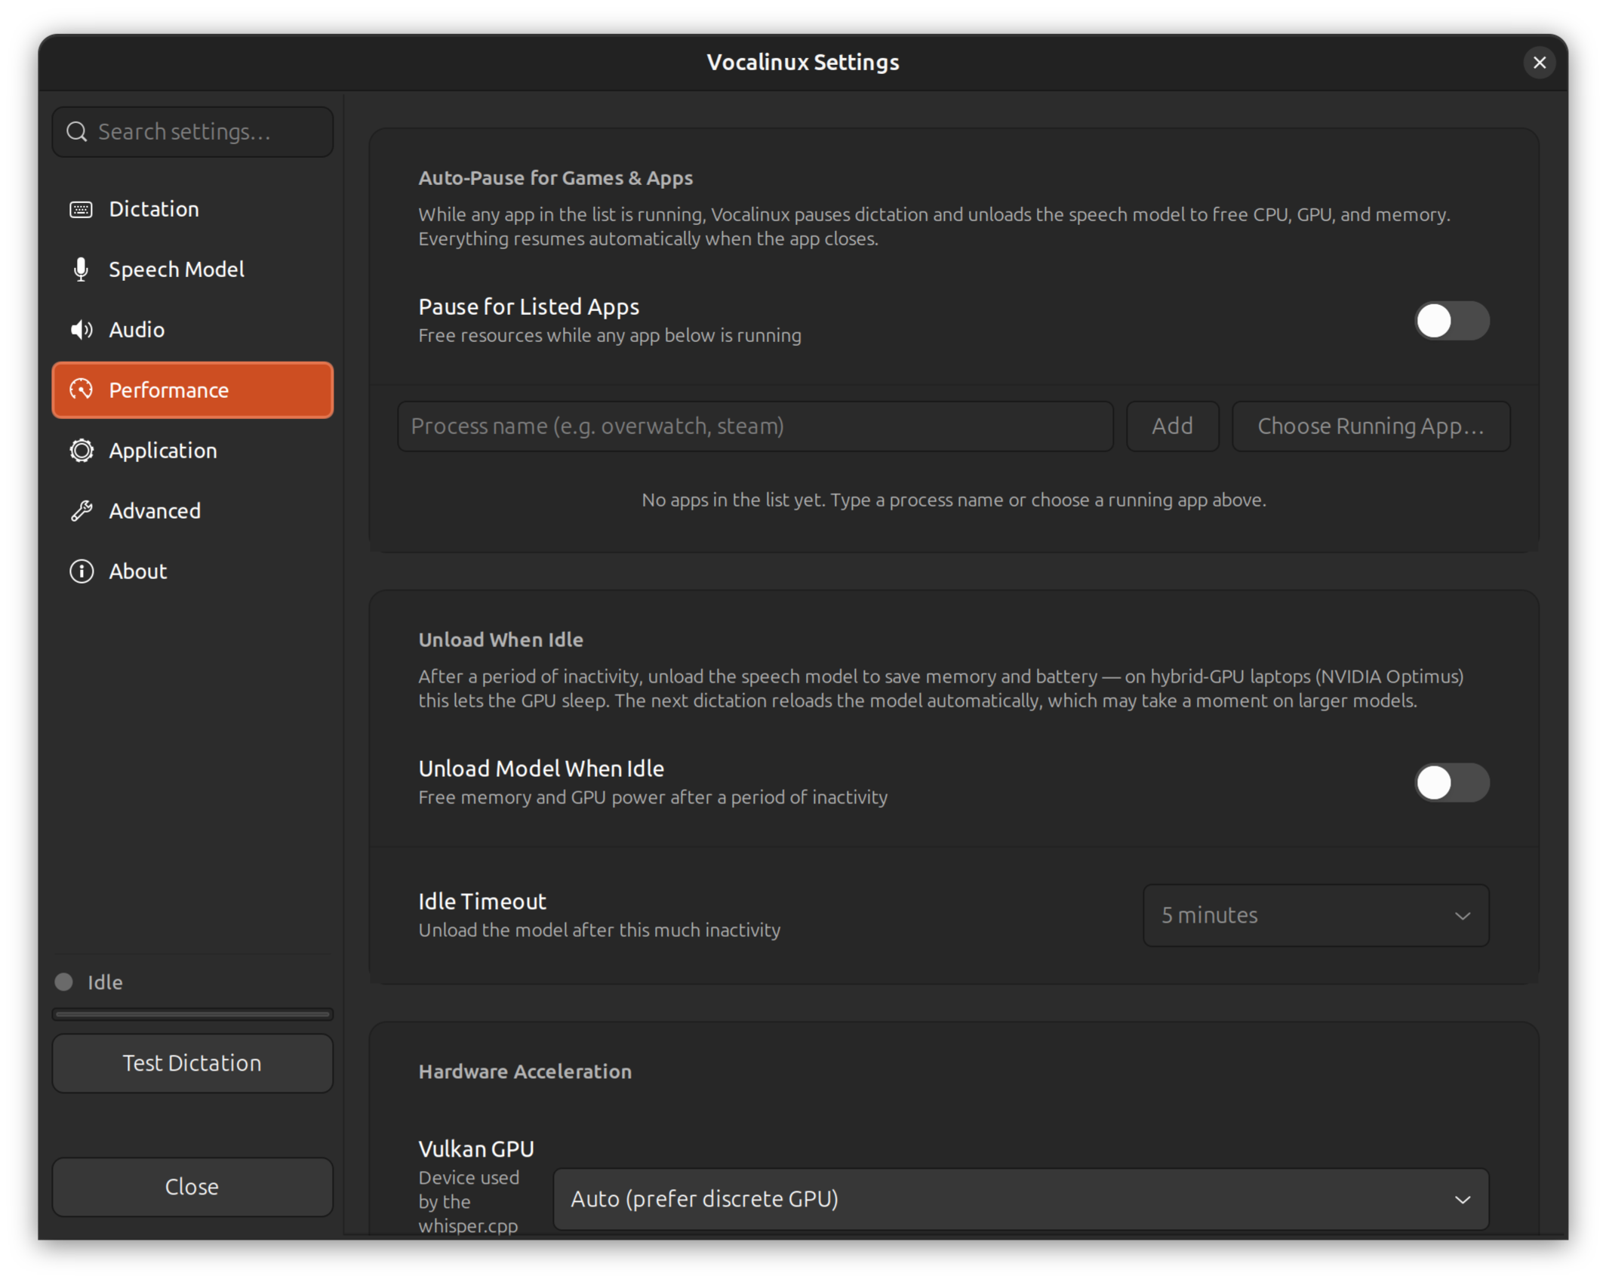Click the Vulkan GPU label
1606x1282 pixels.
476,1149
